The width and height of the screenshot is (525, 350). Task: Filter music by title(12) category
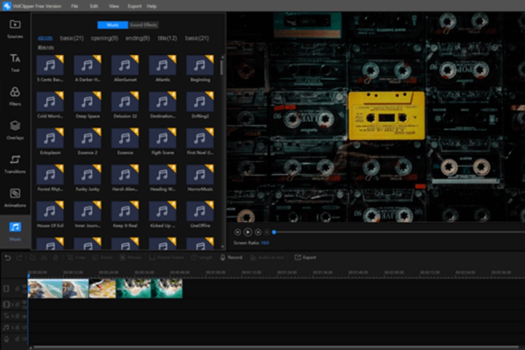[167, 38]
